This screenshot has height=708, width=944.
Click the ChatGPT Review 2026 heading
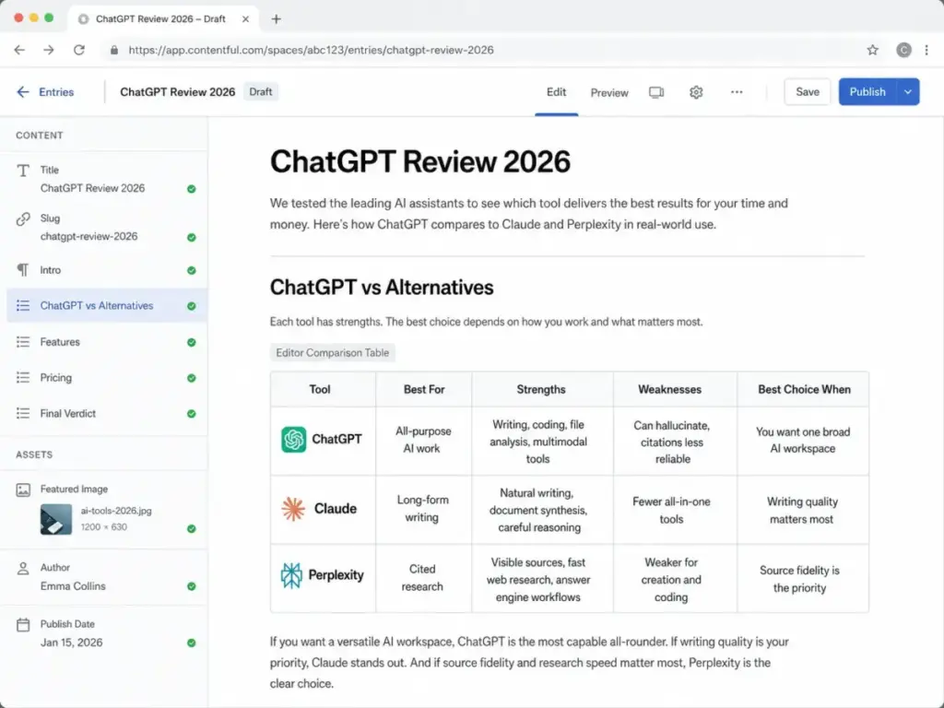[x=420, y=161]
